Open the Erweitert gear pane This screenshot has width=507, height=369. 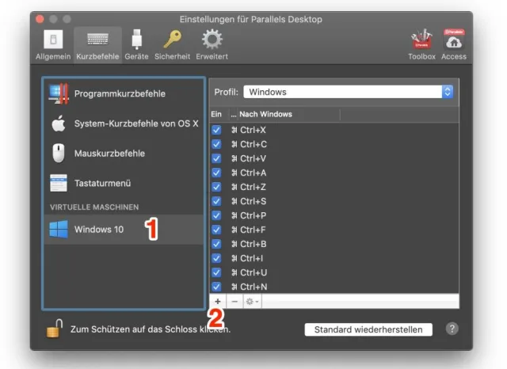pos(212,45)
